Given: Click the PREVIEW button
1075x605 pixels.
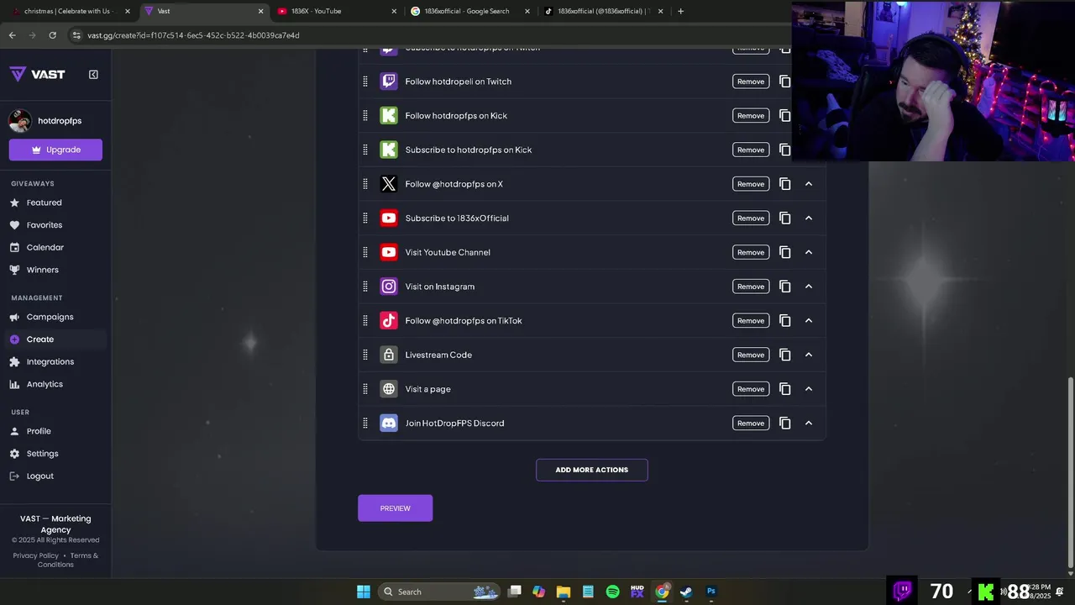Looking at the screenshot, I should (x=395, y=508).
